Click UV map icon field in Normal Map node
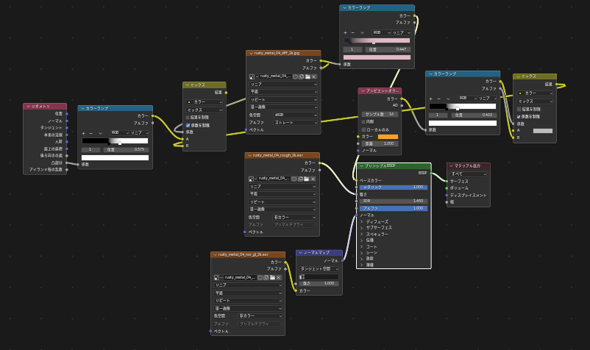 click(319, 276)
